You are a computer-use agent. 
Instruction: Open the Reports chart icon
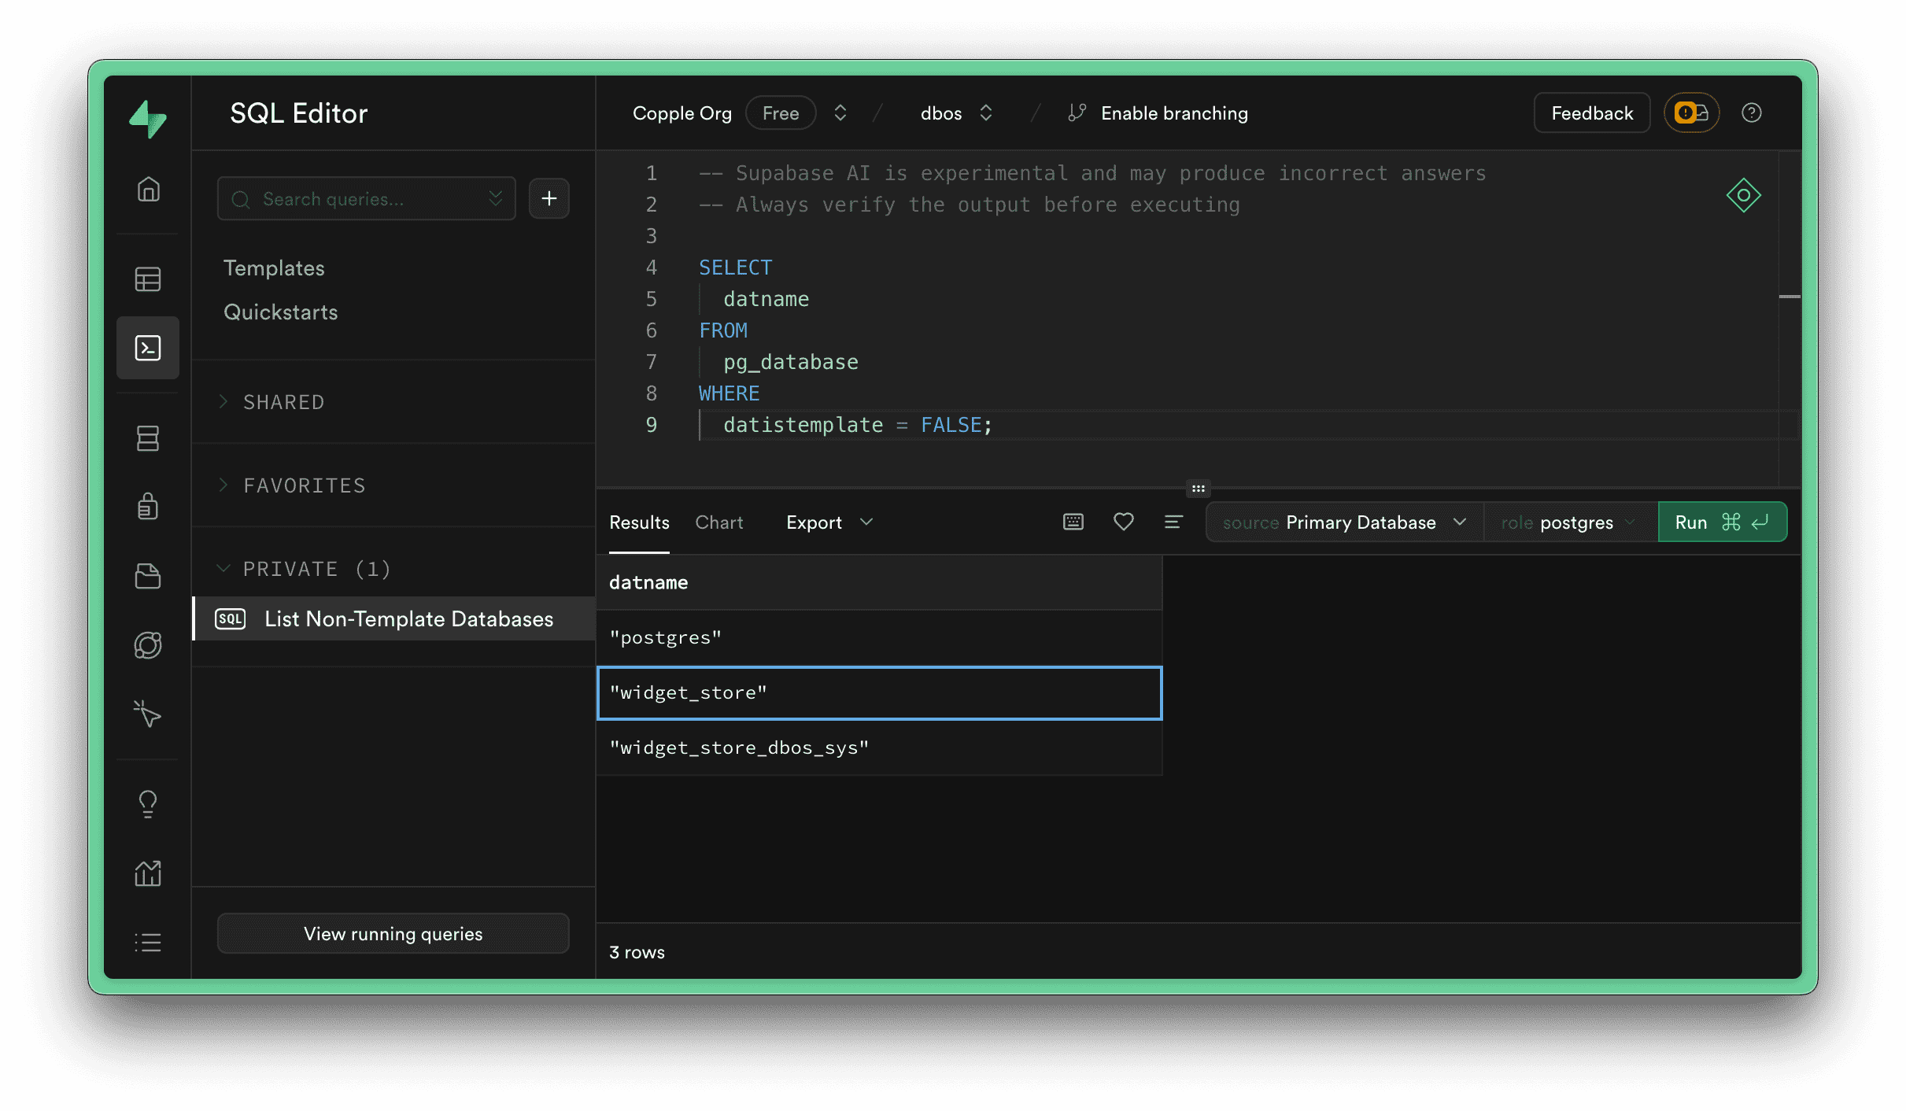click(x=148, y=872)
